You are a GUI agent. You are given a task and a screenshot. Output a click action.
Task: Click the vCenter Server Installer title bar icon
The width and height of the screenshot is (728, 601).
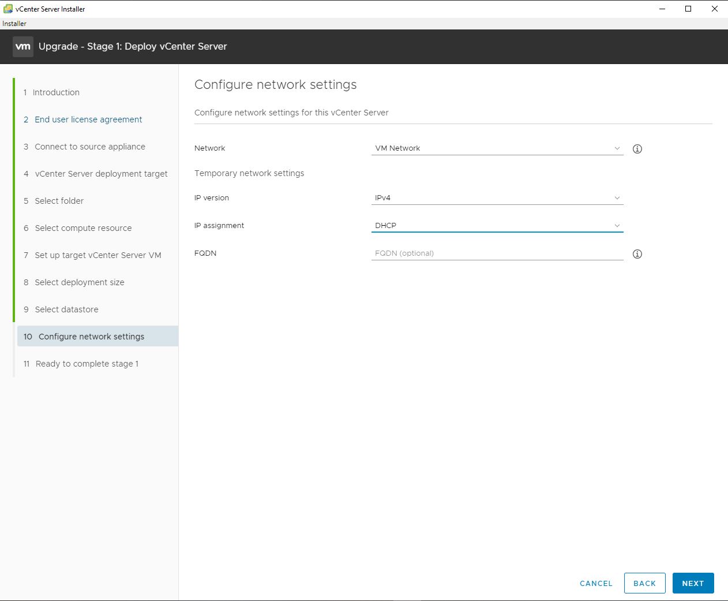(x=8, y=9)
